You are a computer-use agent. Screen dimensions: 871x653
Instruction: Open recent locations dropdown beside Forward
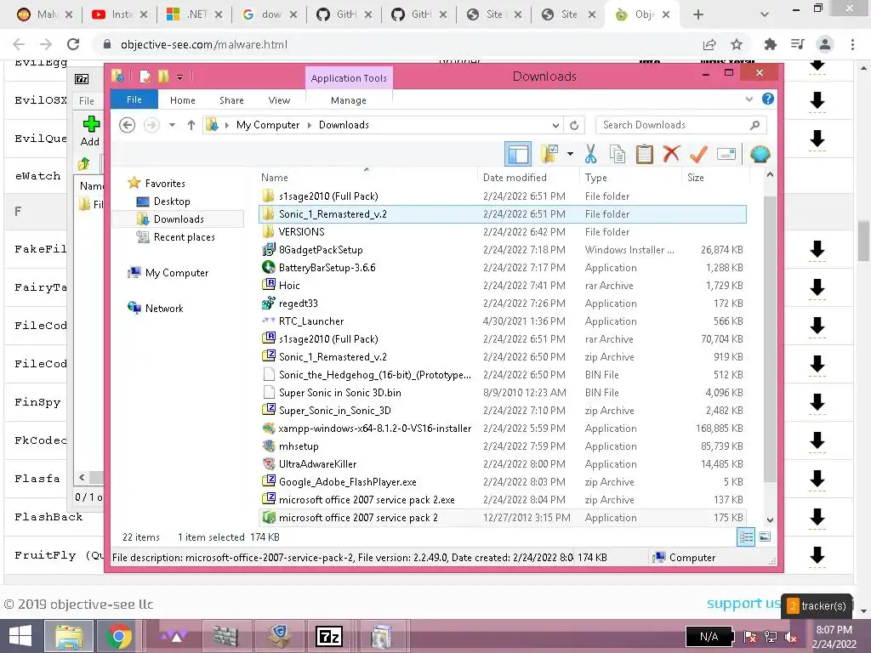click(x=172, y=125)
